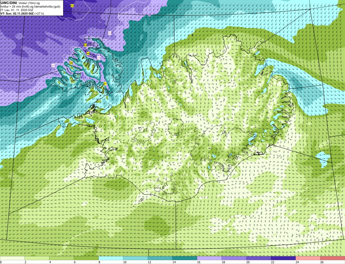The image size is (345, 264).
Task: Click the 'IT: Lau. 01. 11. 2025 03Z' line
Action: (17, 10)
